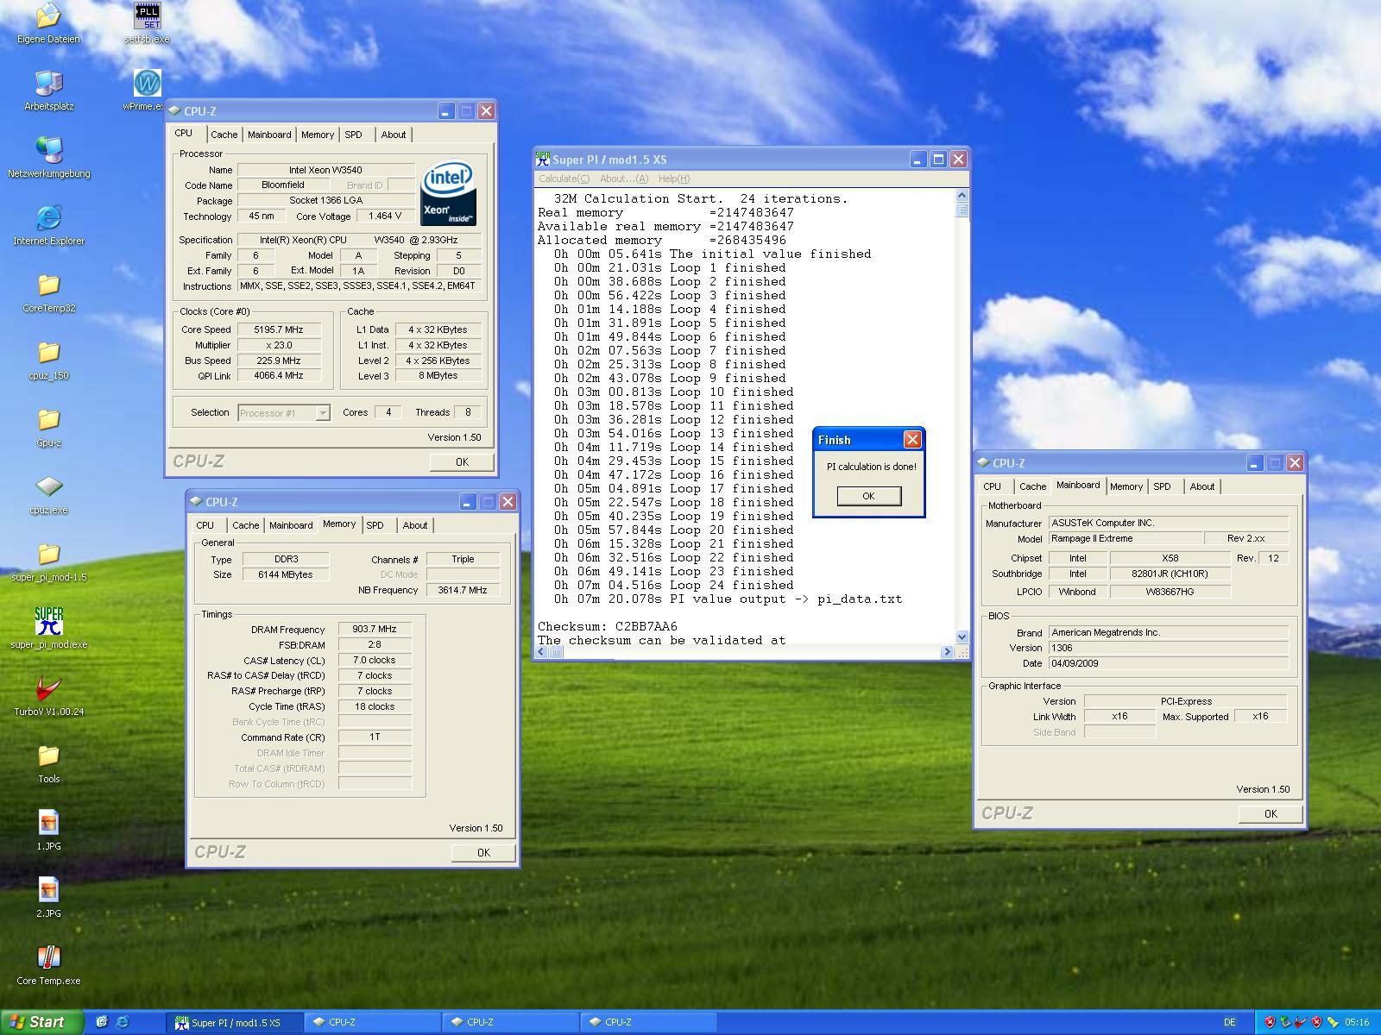This screenshot has height=1035, width=1381.
Task: Open the CoreTemp32 folder icon
Action: (48, 292)
